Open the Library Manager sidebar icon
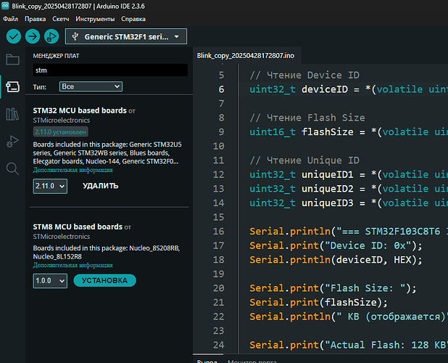This screenshot has width=448, height=363. click(12, 114)
